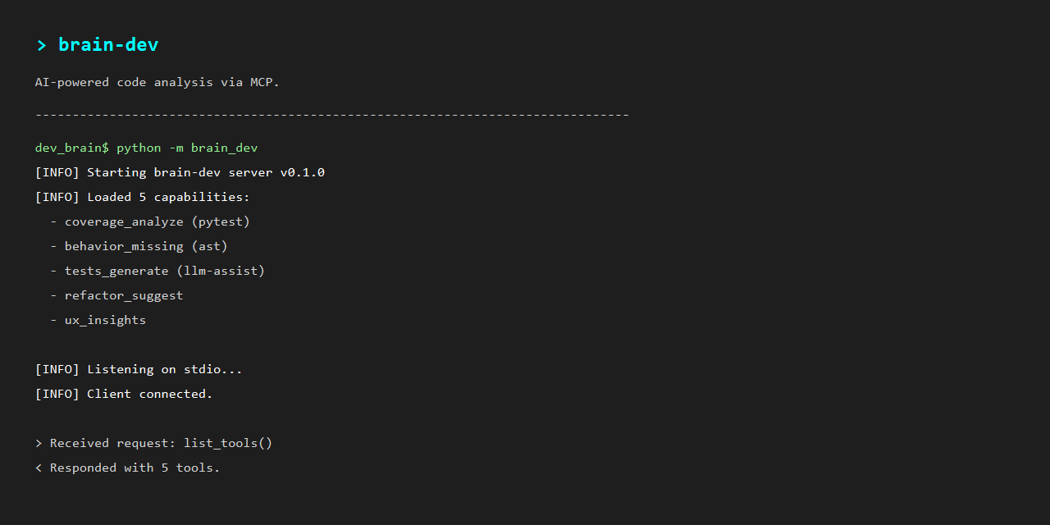Select the refactor_suggest capability entry
Viewport: 1050px width, 525px height.
click(124, 295)
